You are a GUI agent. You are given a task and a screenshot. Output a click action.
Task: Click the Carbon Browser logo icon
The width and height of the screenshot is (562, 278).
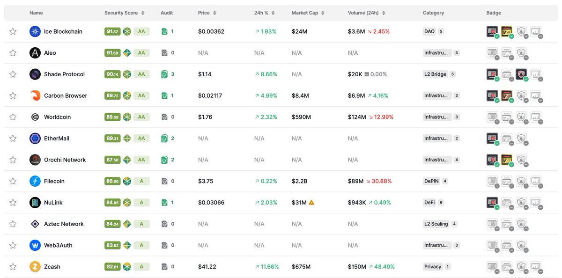click(x=35, y=96)
